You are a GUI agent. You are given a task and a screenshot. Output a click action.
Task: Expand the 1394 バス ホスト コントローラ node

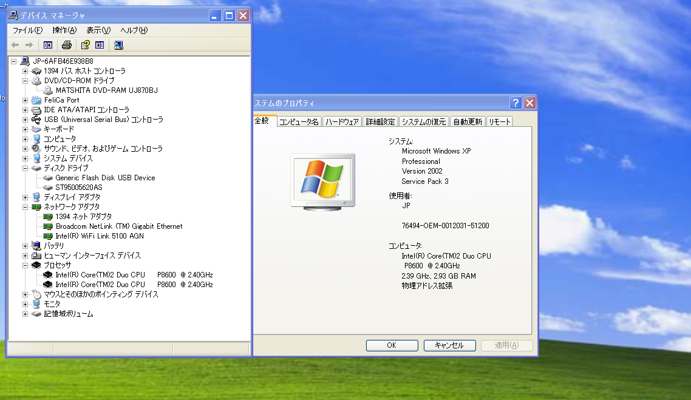pyautogui.click(x=25, y=71)
